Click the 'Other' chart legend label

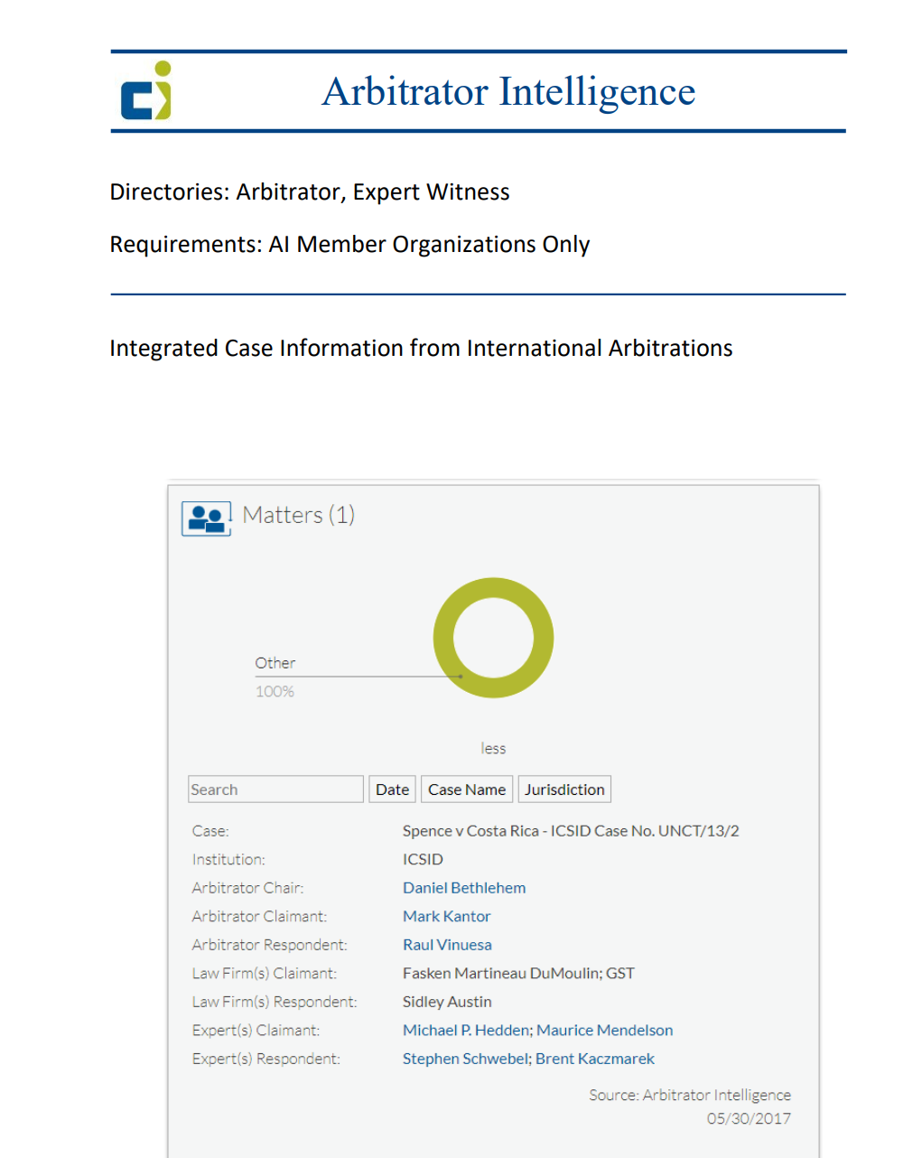pyautogui.click(x=275, y=663)
